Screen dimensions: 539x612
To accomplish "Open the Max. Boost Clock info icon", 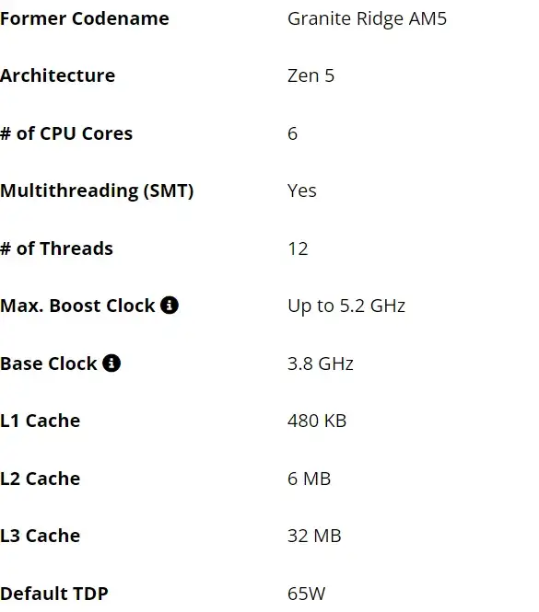I will (x=170, y=306).
